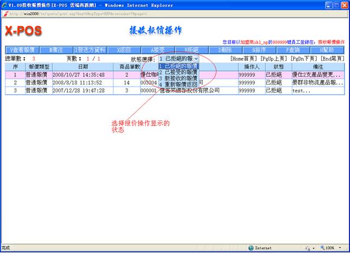This screenshot has height=253, width=350.
Task: Jump to [End尾頁] last page
Action: coord(333,58)
